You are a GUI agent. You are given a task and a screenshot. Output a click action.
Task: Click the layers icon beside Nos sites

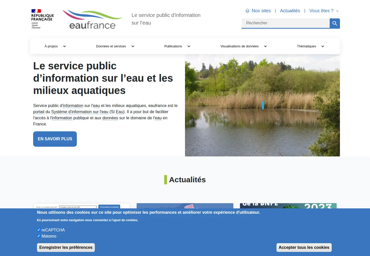click(x=247, y=11)
